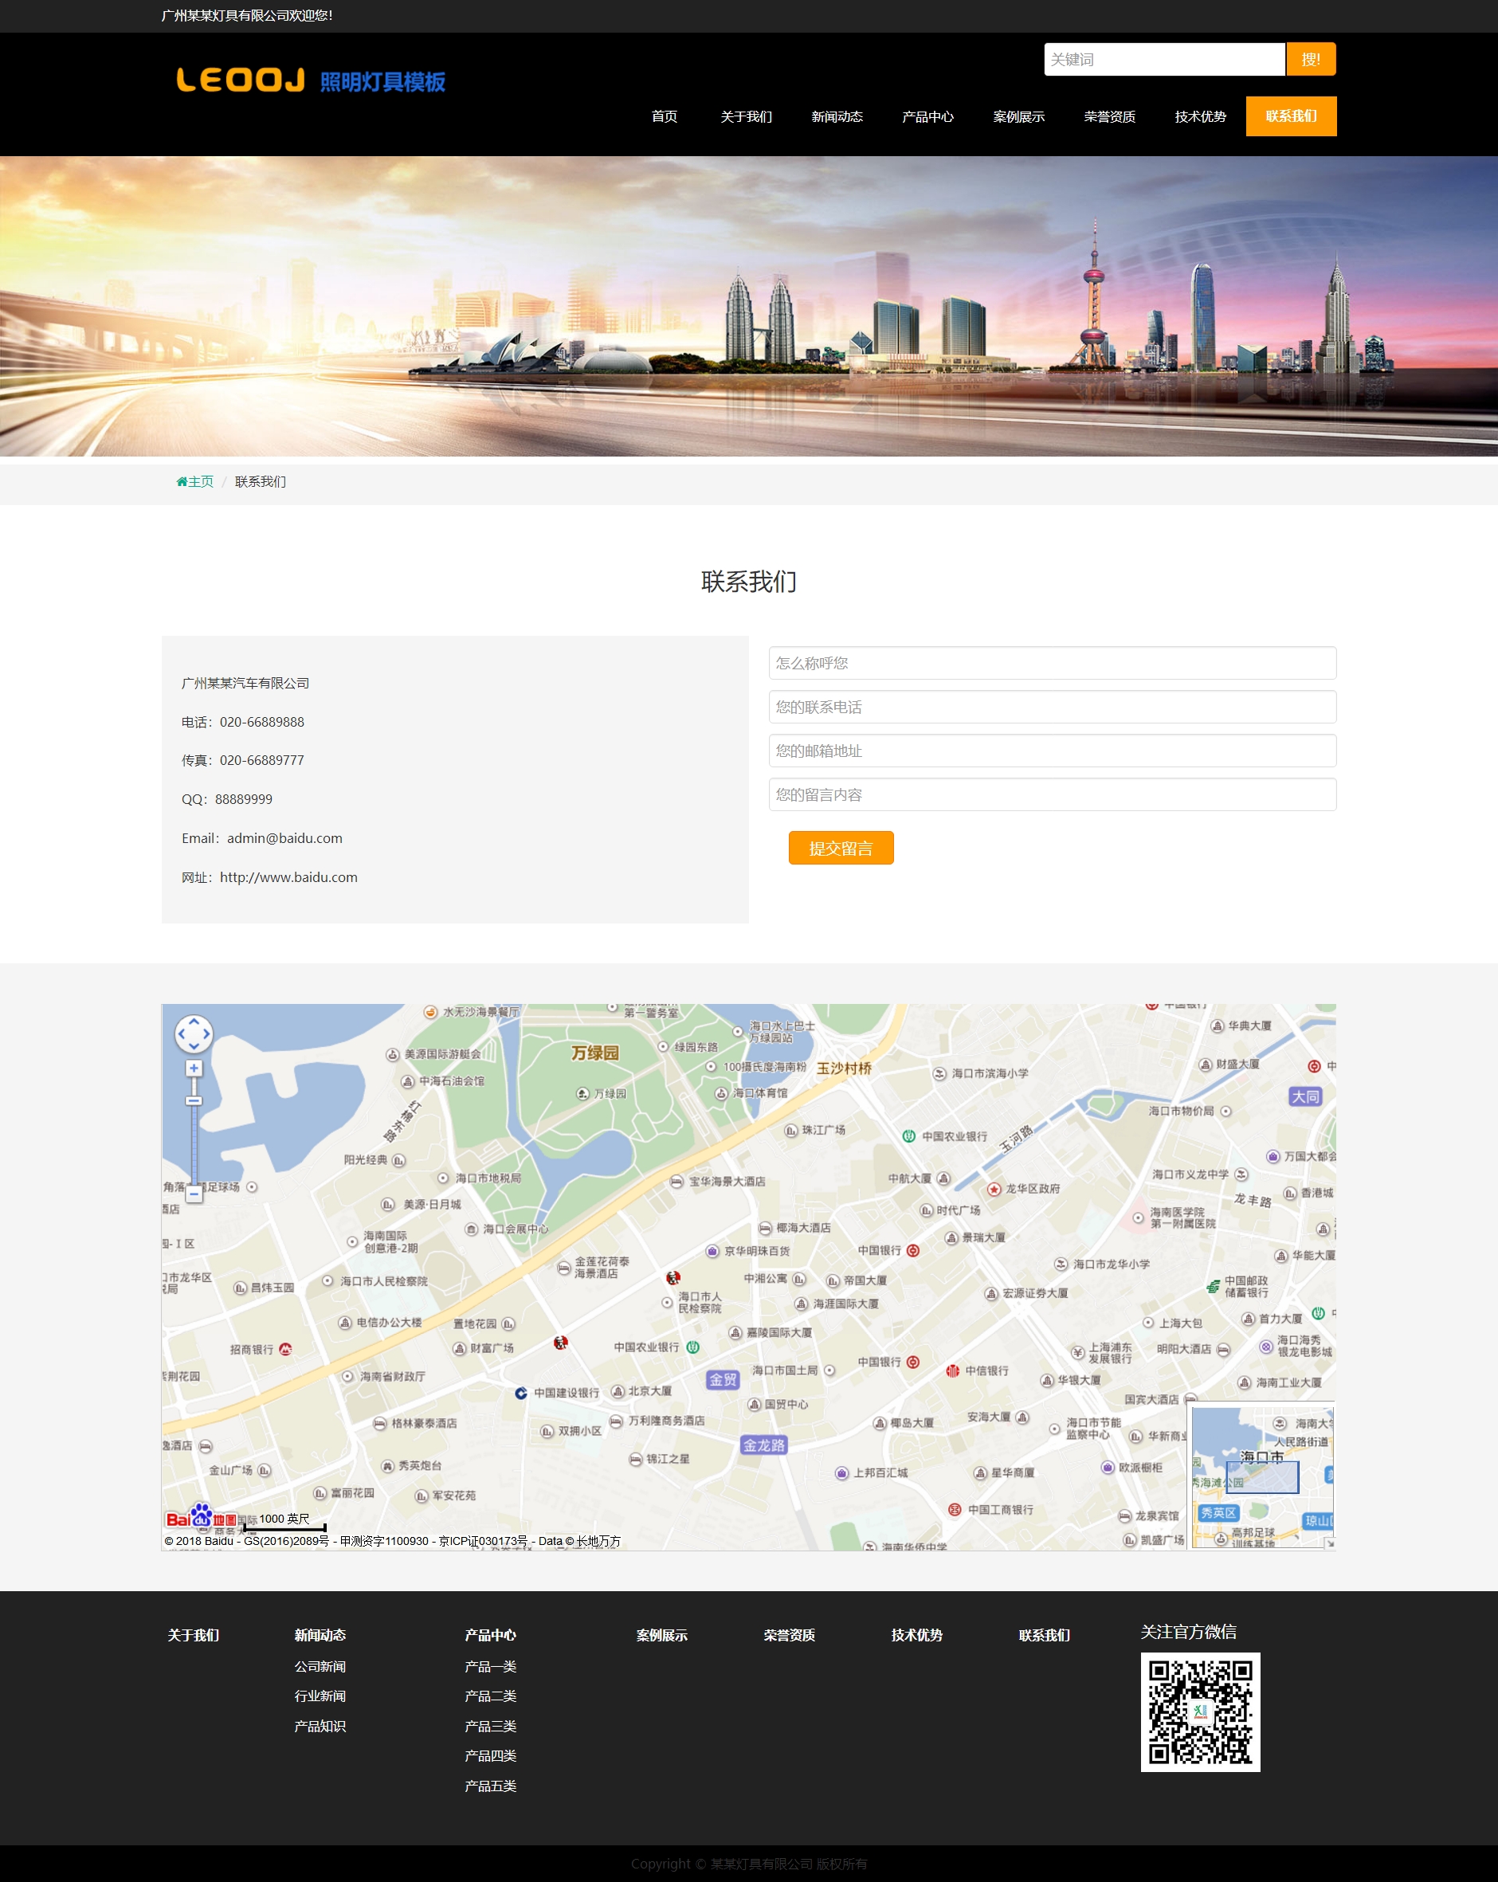Pan the map up with arrow control
The height and width of the screenshot is (1882, 1498).
(x=194, y=1021)
